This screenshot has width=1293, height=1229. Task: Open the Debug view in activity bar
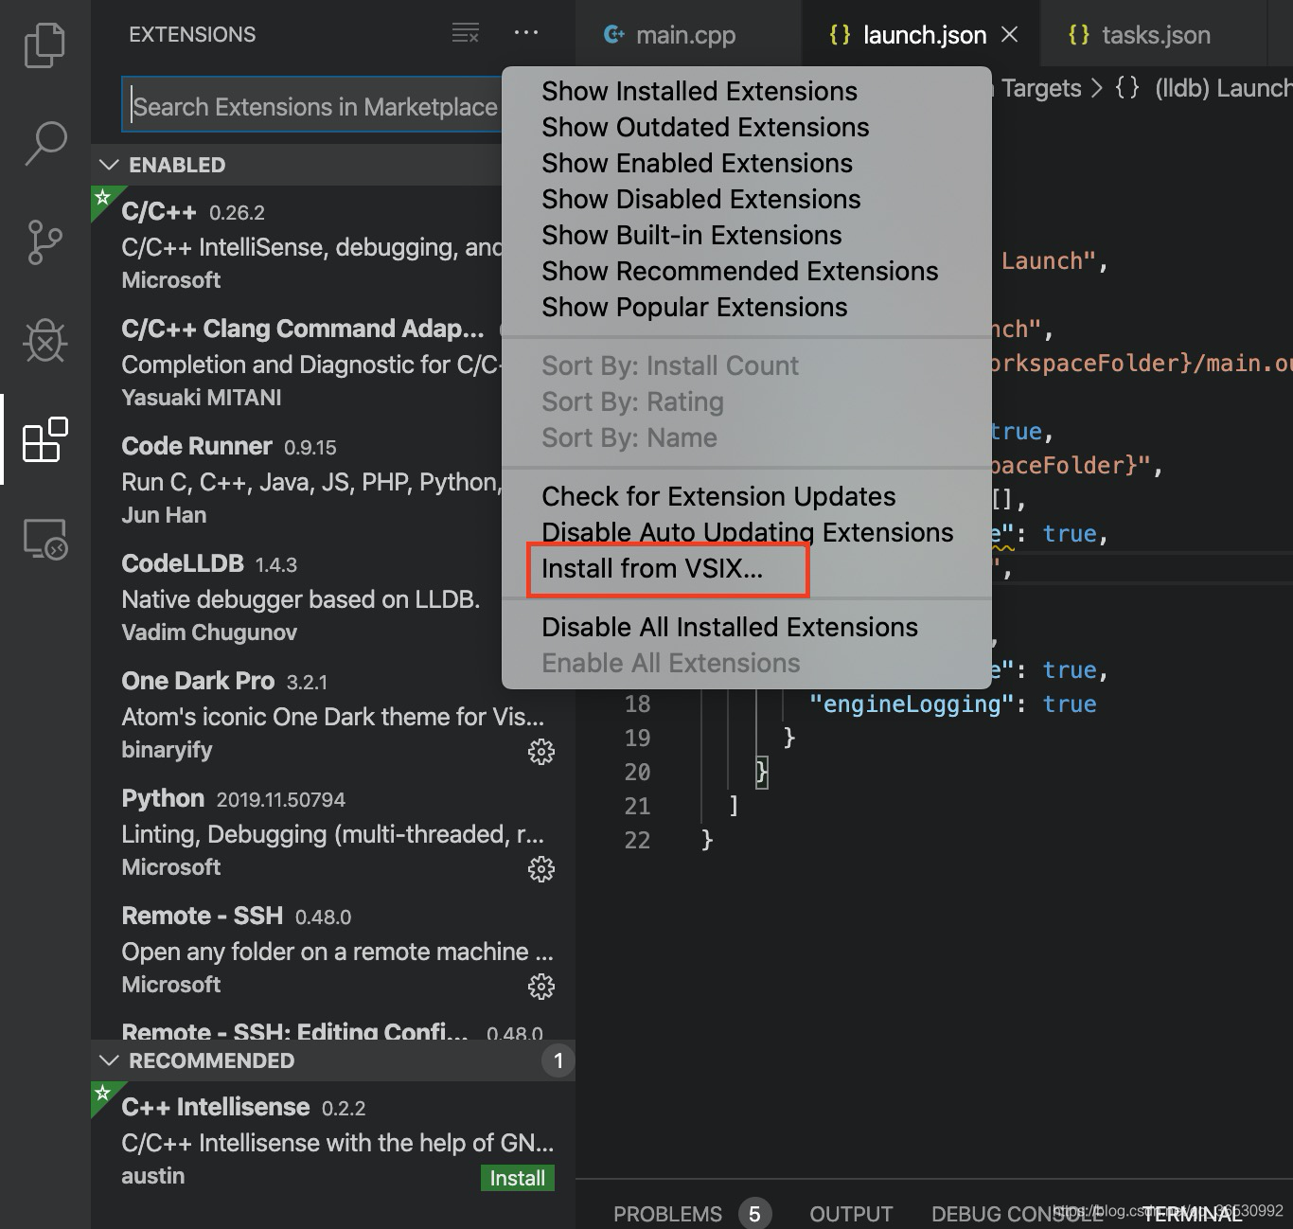coord(44,341)
